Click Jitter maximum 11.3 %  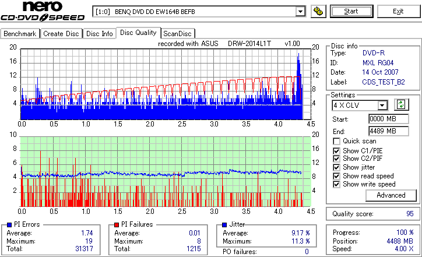pyautogui.click(x=301, y=241)
